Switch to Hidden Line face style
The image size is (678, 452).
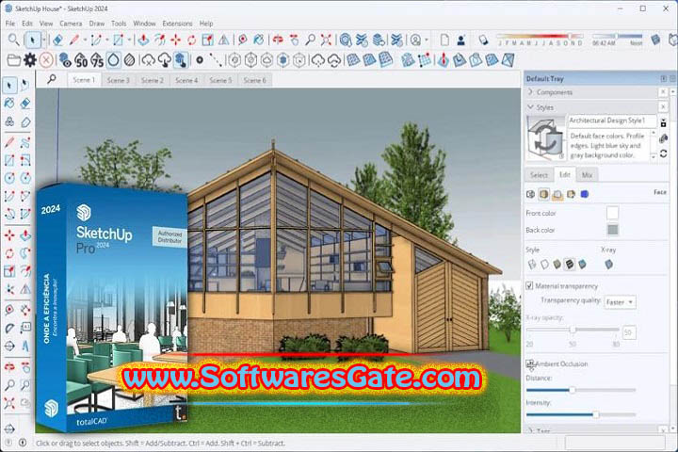pyautogui.click(x=544, y=264)
